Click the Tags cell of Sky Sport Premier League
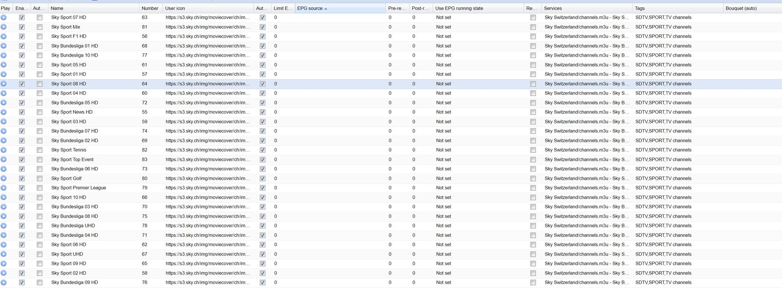782x295 pixels. click(677, 188)
